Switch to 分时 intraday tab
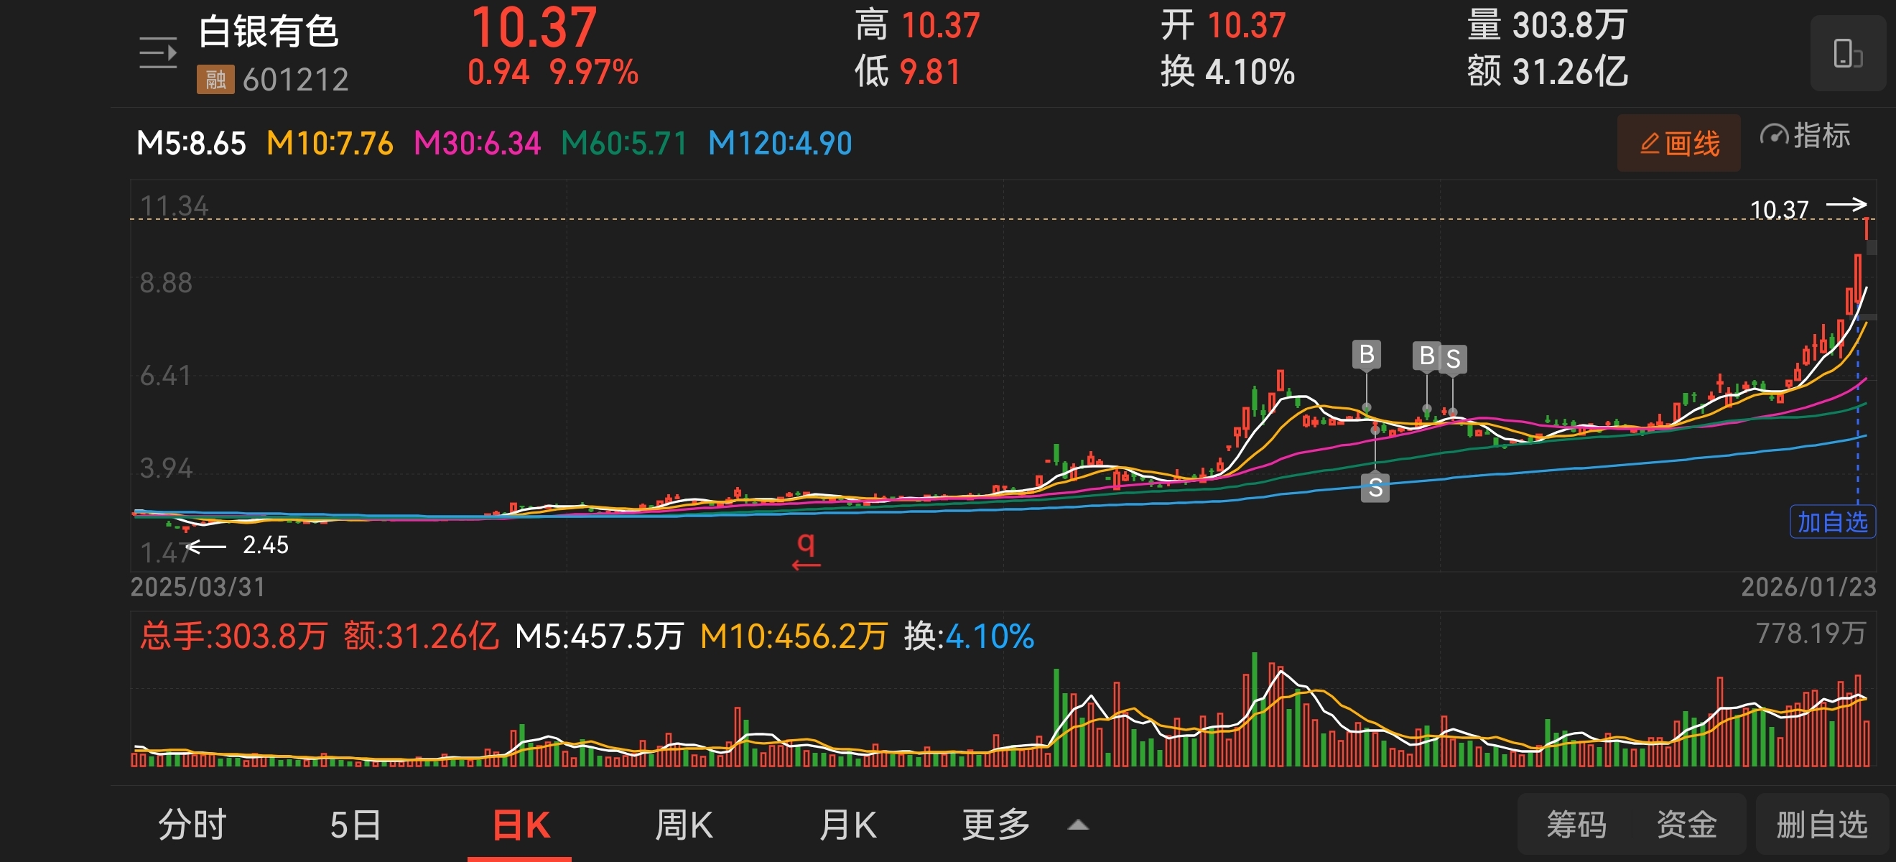The image size is (1896, 862). click(x=192, y=825)
